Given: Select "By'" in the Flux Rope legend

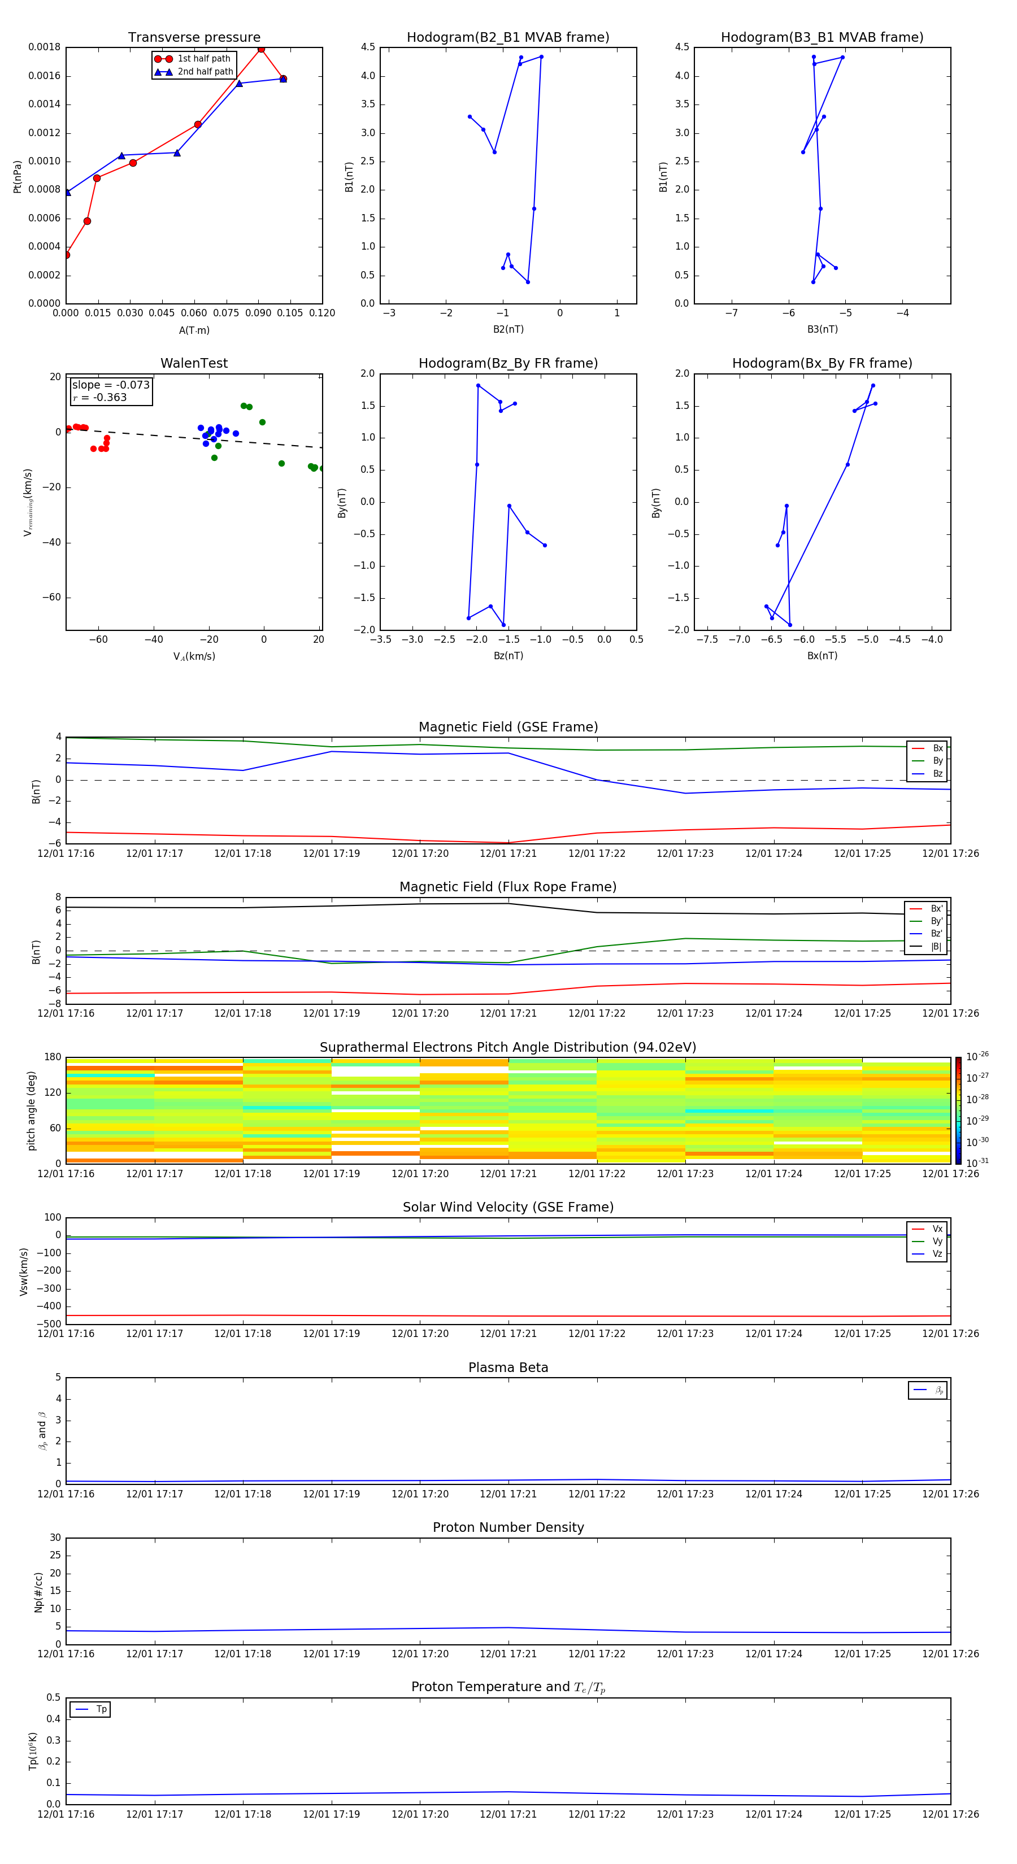Looking at the screenshot, I should 927,921.
